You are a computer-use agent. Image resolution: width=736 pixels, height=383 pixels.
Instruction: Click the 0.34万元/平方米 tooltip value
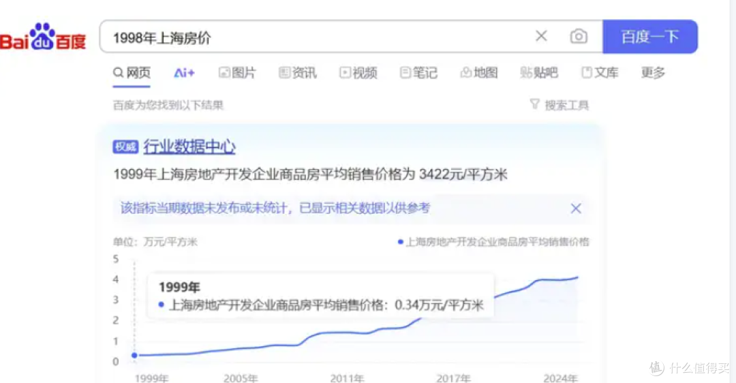click(x=439, y=305)
